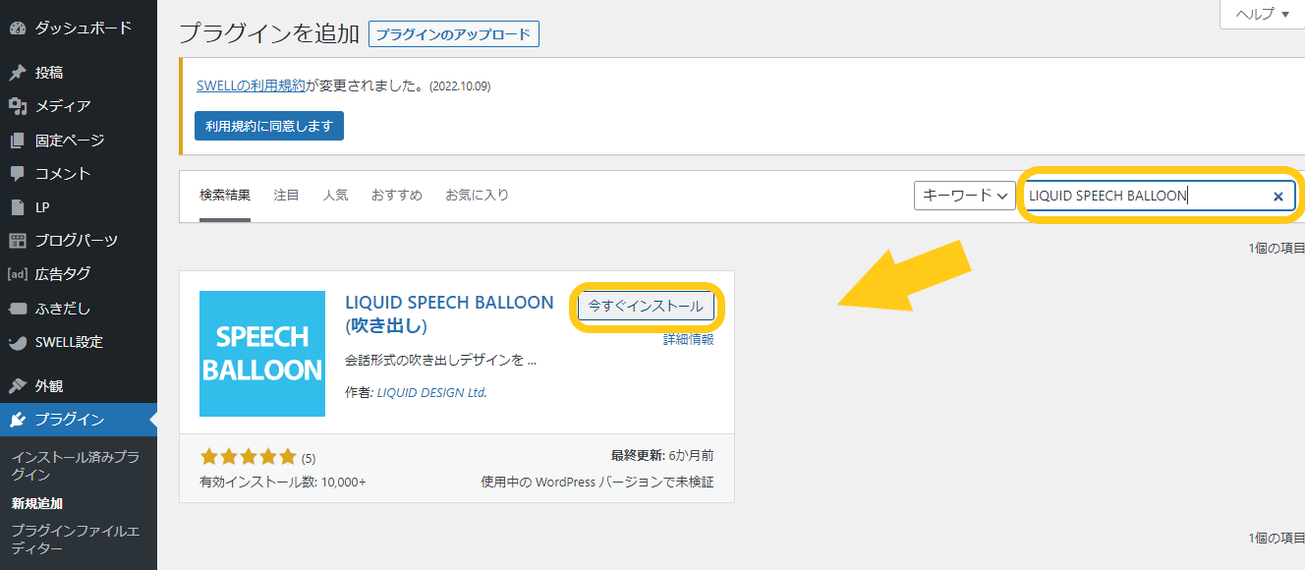1305x570 pixels.
Task: Click the Blog Parts grid icon
Action: tap(17, 241)
